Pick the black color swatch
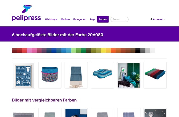The height and width of the screenshot is (117, 179). (x=138, y=50)
